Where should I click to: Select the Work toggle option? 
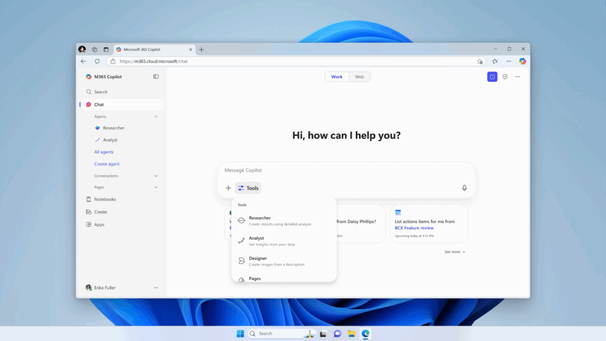337,77
